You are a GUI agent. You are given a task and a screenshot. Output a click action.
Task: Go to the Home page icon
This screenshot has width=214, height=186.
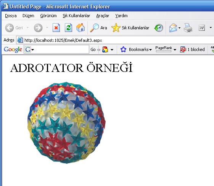80,28
